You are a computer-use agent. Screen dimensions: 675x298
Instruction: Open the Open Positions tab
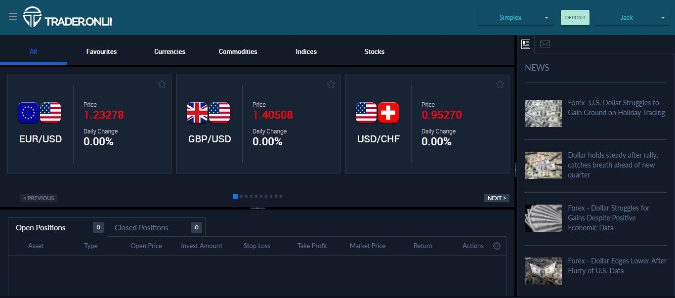(57, 227)
